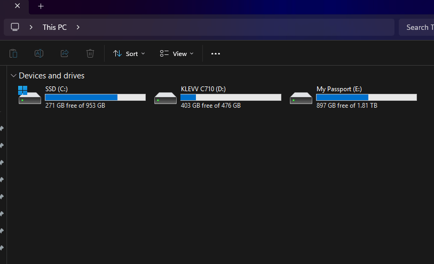Click the SSD (C:) storage usage bar
Image resolution: width=434 pixels, height=264 pixels.
(x=95, y=97)
